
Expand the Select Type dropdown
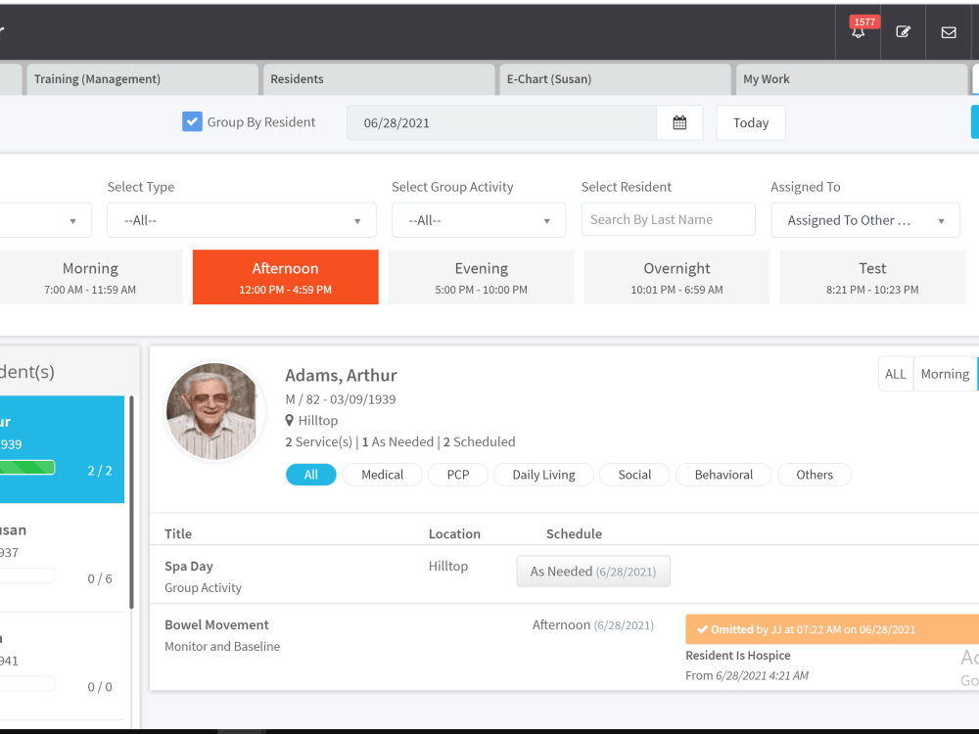click(242, 220)
